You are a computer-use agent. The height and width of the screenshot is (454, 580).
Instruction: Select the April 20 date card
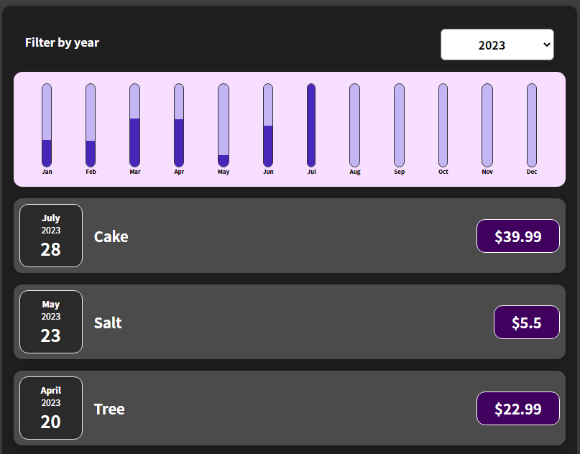pyautogui.click(x=50, y=408)
